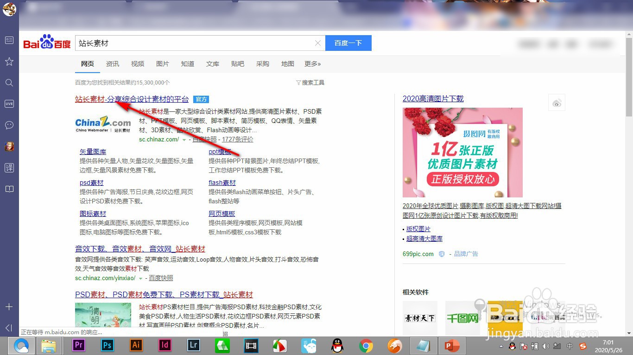The height and width of the screenshot is (355, 633).
Task: Expand the 更多 menu in the results navigation
Action: pyautogui.click(x=312, y=64)
